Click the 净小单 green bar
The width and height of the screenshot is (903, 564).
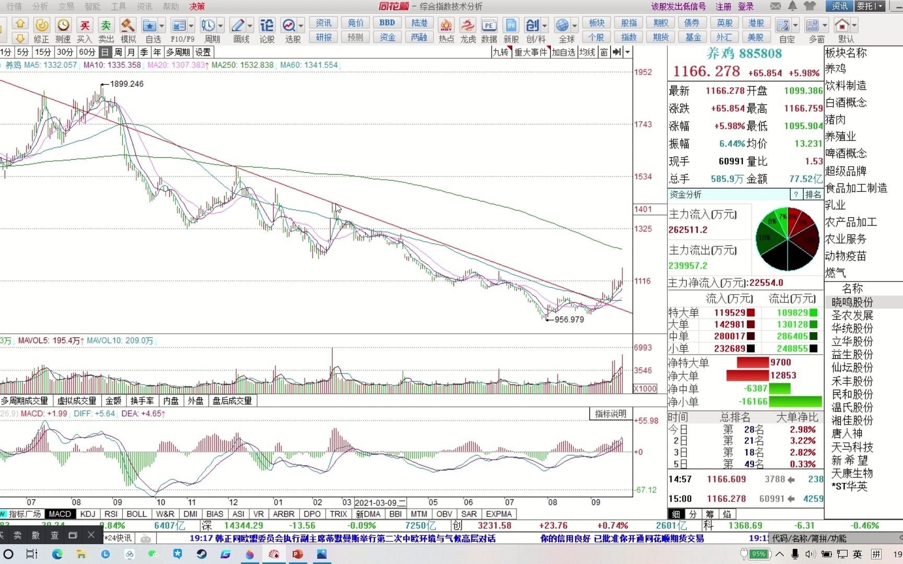tap(795, 402)
